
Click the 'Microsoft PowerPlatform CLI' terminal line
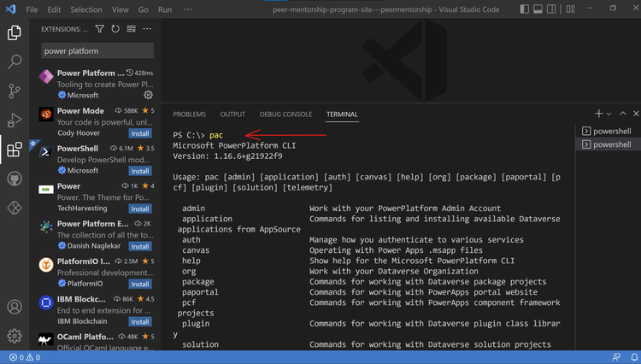pos(234,145)
